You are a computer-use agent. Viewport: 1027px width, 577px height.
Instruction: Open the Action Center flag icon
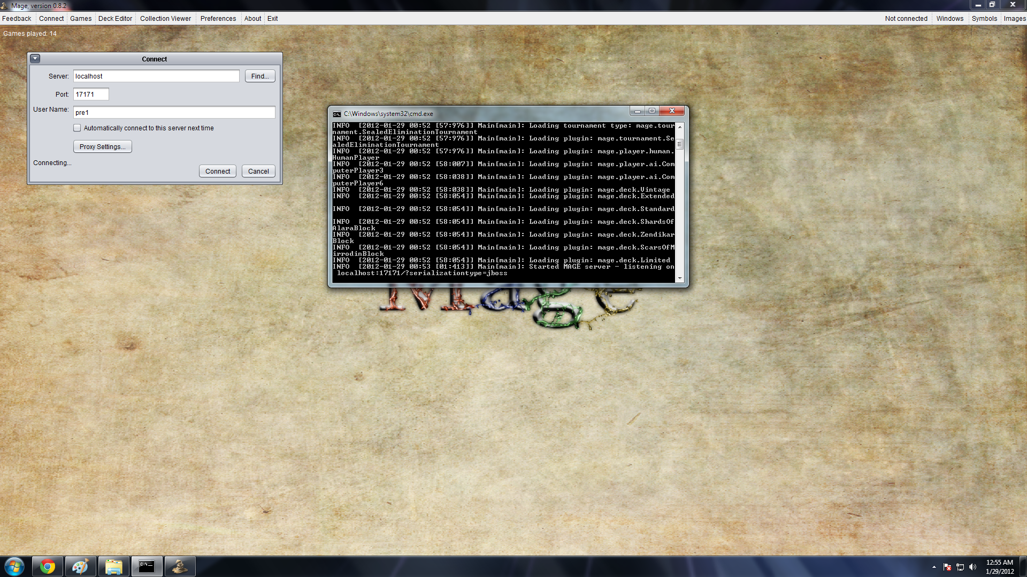point(947,567)
